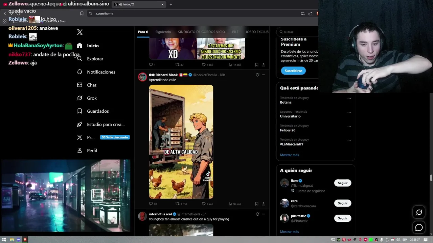The height and width of the screenshot is (243, 433).
Task: Share the Richard Maok post
Action: point(264,204)
